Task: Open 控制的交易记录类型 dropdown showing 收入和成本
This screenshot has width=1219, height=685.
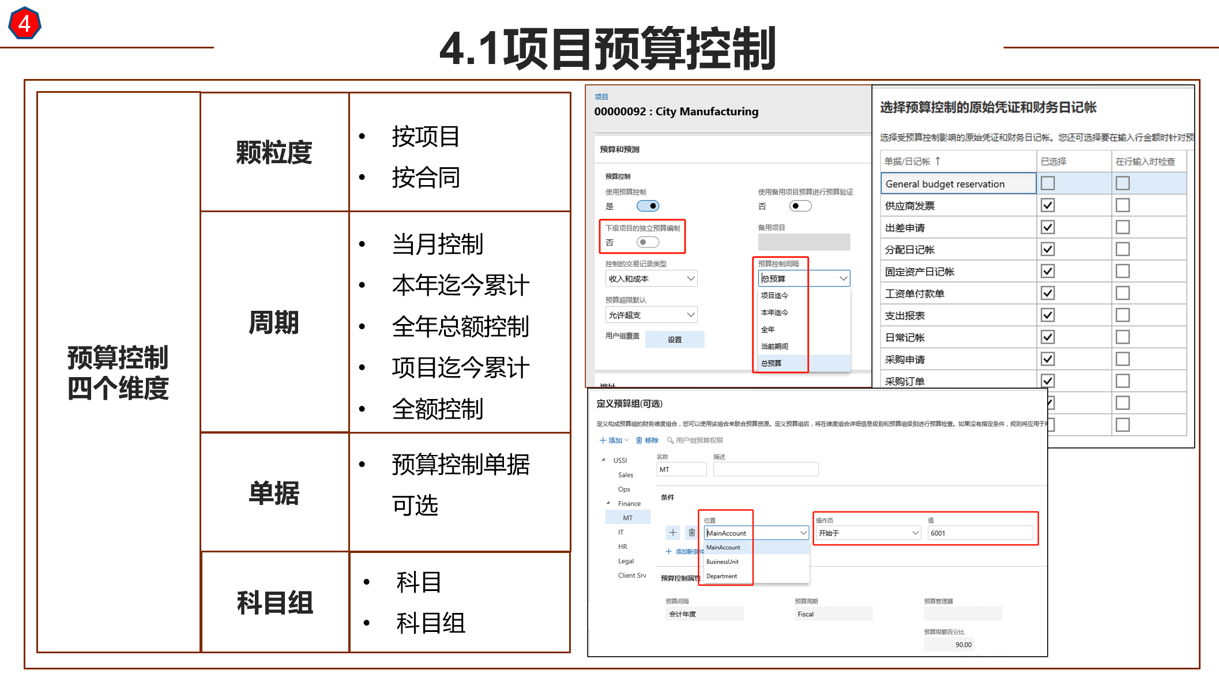Action: (x=651, y=278)
